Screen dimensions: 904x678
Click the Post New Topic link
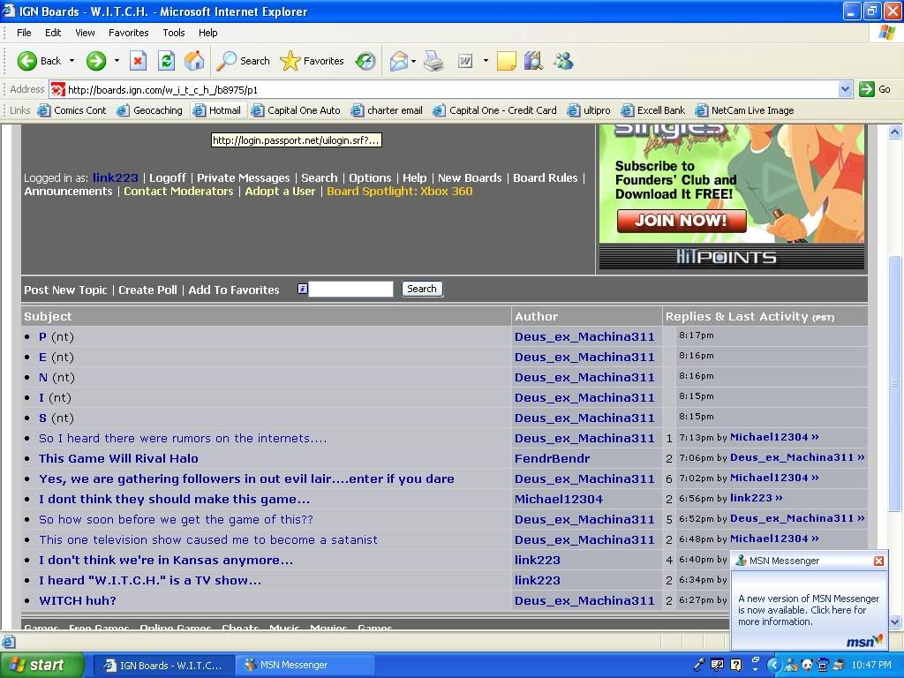65,290
